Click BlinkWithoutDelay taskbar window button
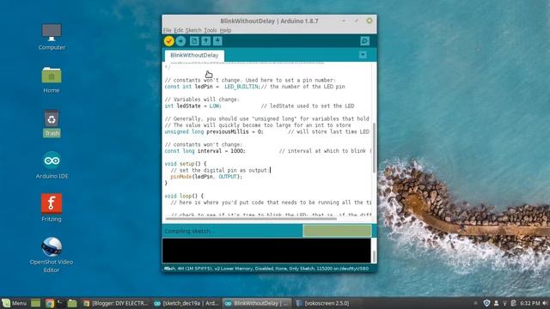550x309 pixels. point(257,303)
